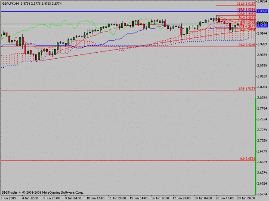Click the 2.7029 price axis value
This screenshot has width=269, height=201.
coord(262,141)
